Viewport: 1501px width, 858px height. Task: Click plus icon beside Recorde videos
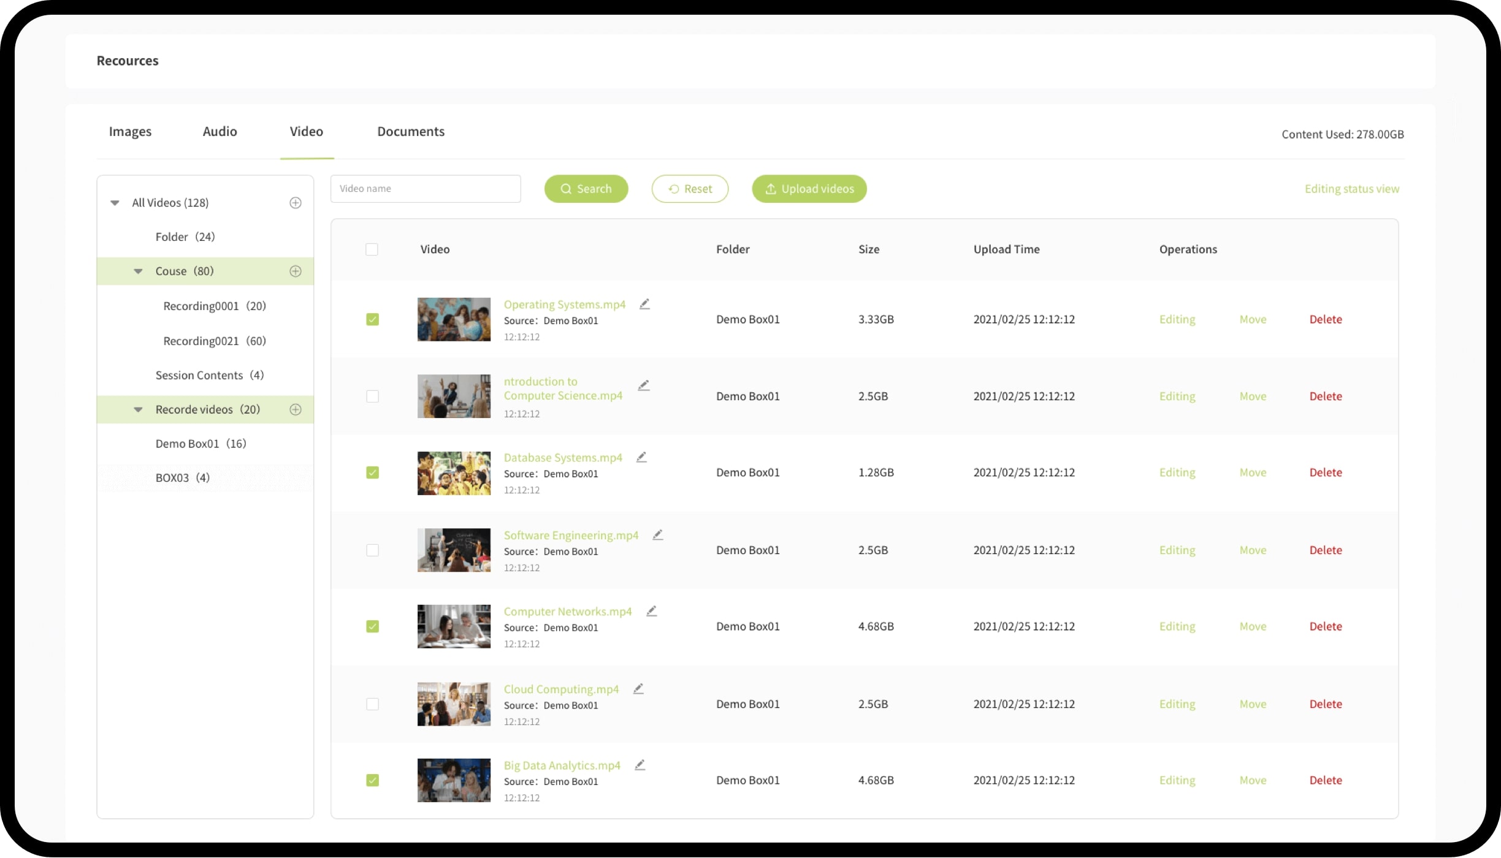[x=296, y=409]
